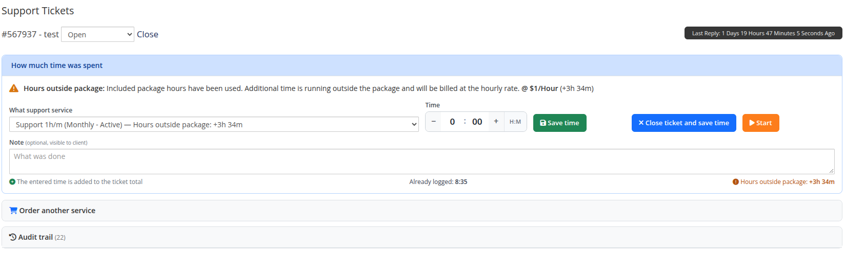Start the timer with orange Start button
This screenshot has height=253, width=845.
point(761,123)
